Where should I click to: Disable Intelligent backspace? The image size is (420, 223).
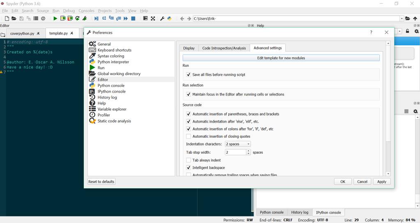click(x=188, y=168)
